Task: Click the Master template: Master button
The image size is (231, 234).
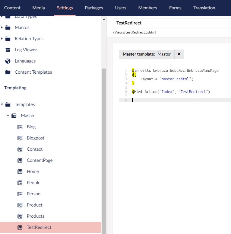Action: pos(147,54)
